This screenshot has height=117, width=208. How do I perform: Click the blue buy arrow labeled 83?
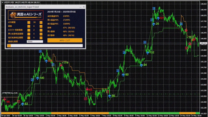click(22, 104)
